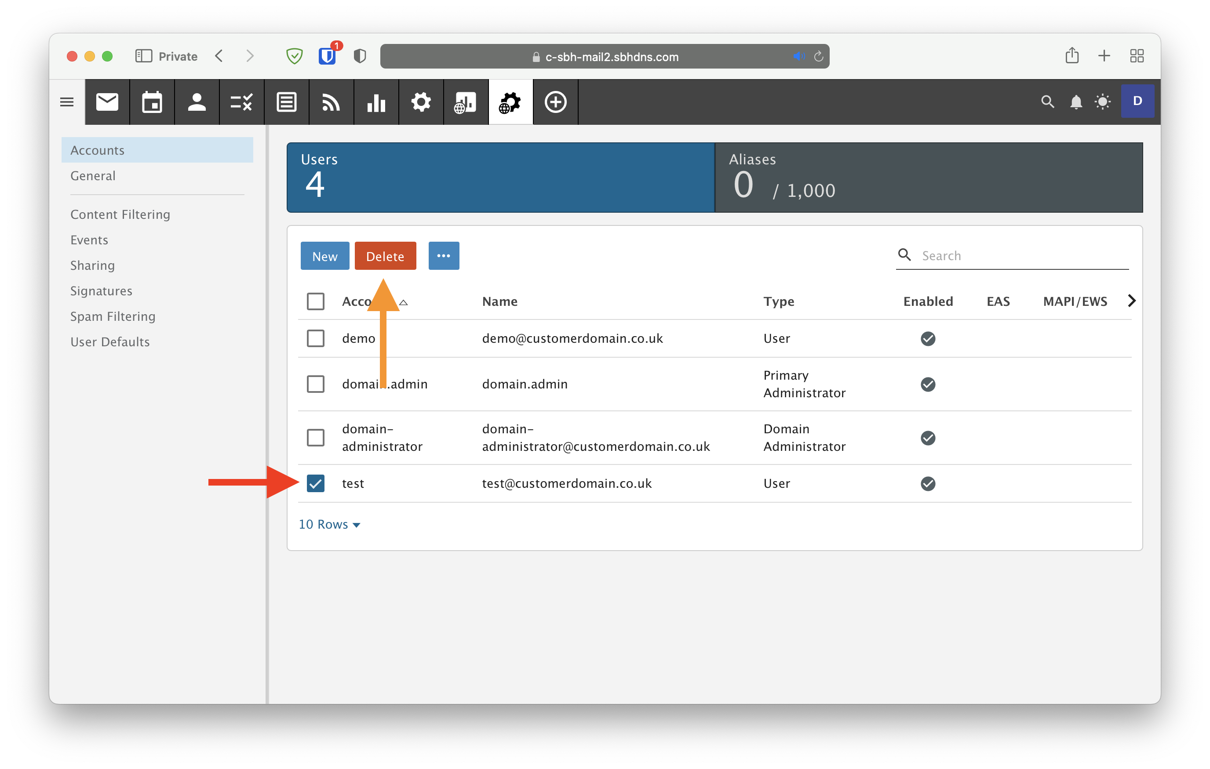Screen dimensions: 1210x769
Task: Click the right chevron for more columns
Action: click(x=1131, y=301)
